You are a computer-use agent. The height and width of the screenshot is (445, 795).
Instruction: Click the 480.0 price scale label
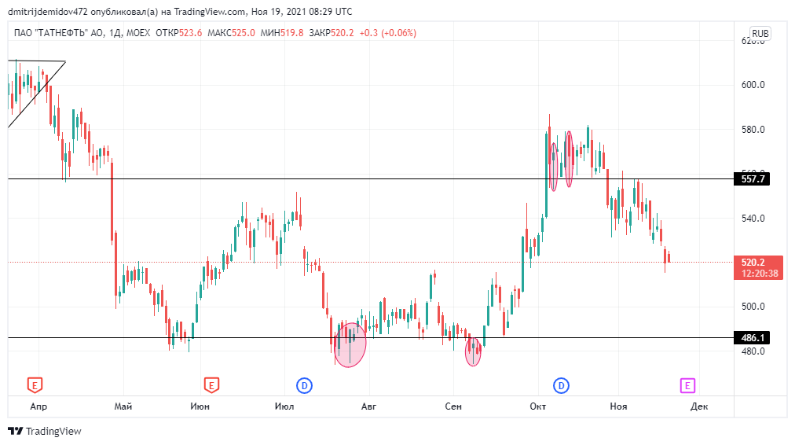pyautogui.click(x=753, y=351)
